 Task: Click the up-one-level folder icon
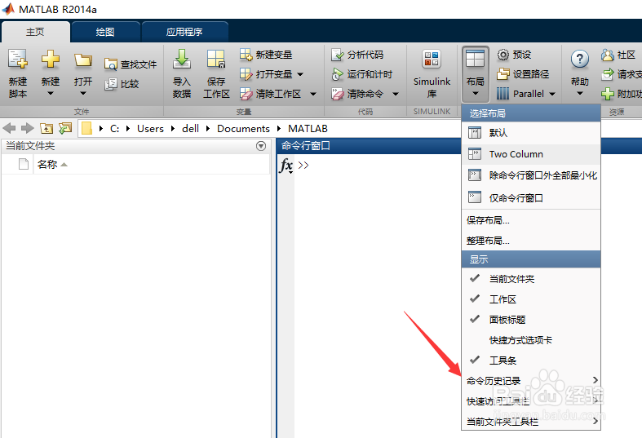tap(46, 129)
